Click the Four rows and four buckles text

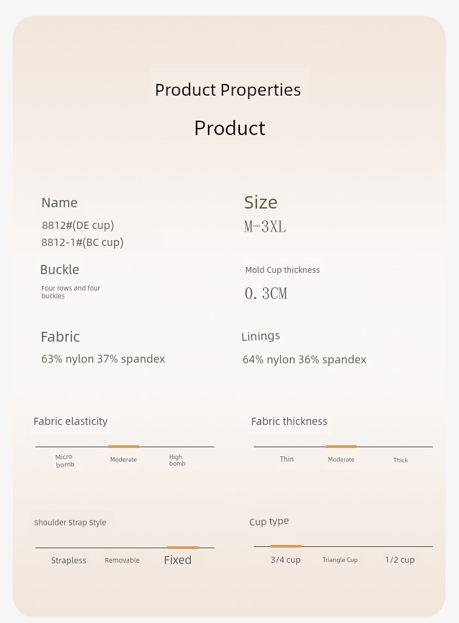point(71,292)
